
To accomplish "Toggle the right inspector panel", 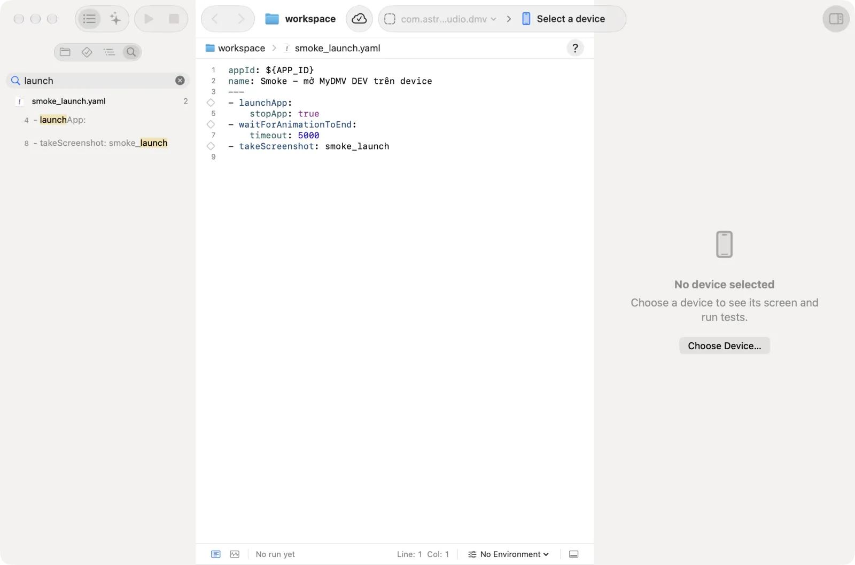I will (x=836, y=19).
